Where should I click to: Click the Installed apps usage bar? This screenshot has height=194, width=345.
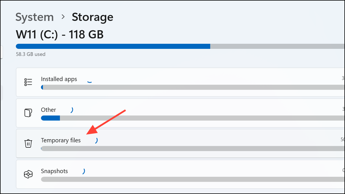pyautogui.click(x=193, y=88)
